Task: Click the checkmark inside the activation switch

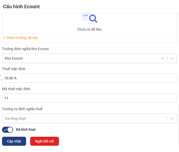Action: pos(5,130)
